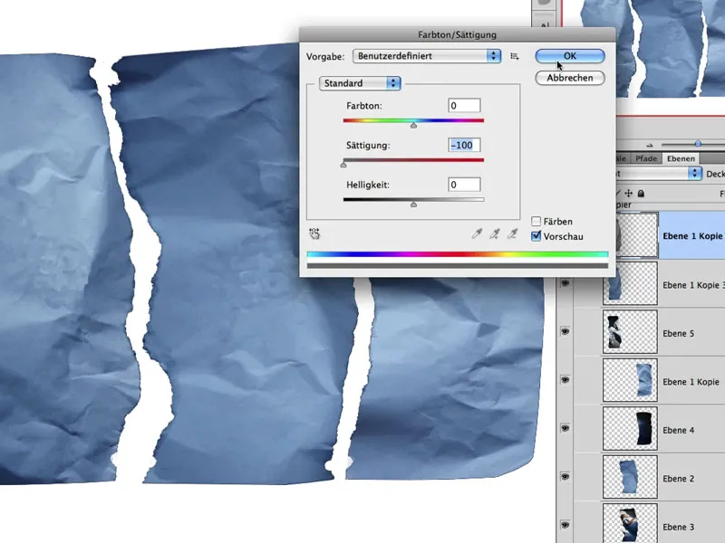This screenshot has height=543, width=725.
Task: Click the navigator zoom slider handle
Action: point(698,144)
